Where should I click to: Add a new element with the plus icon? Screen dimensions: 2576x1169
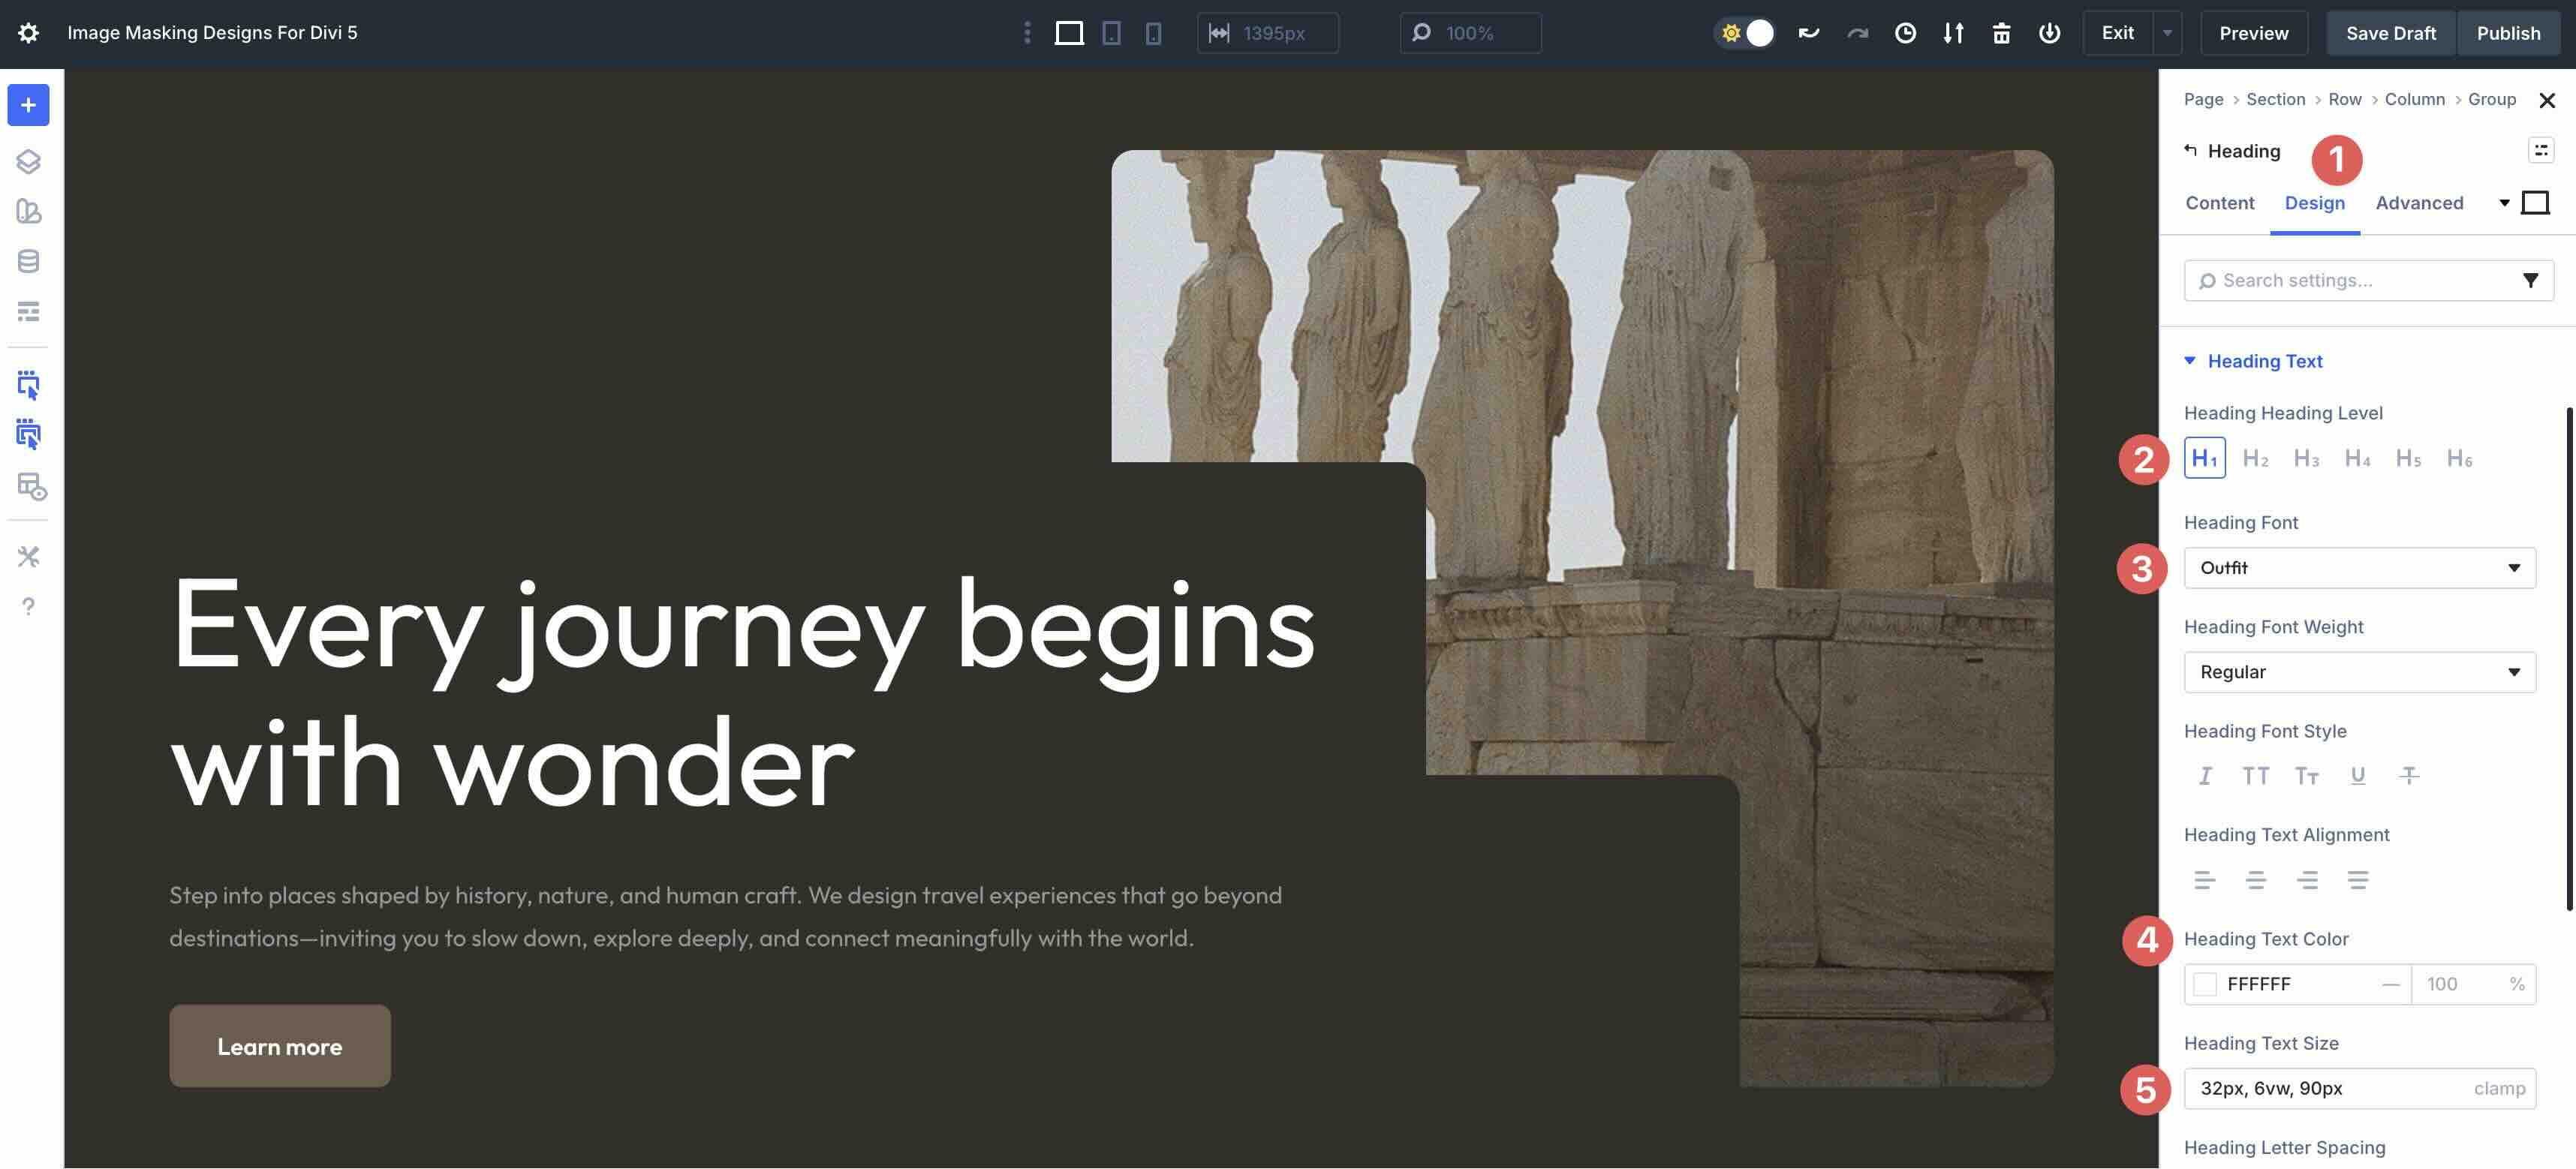[28, 104]
